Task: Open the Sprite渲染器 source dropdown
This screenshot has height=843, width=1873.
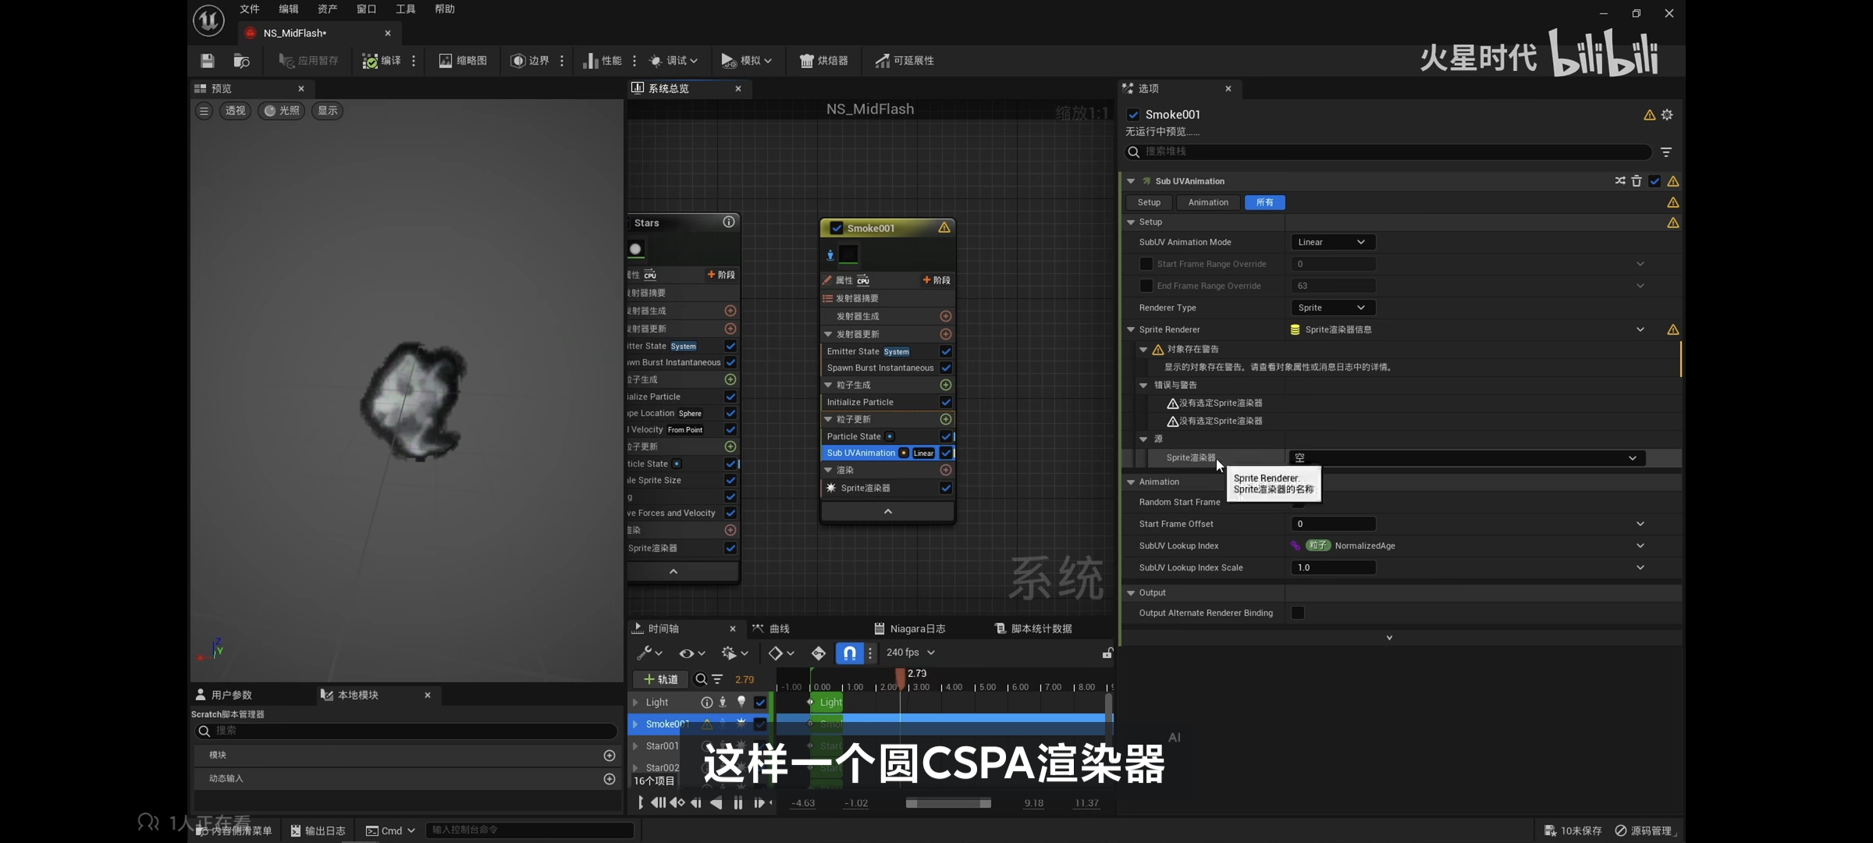Action: (1466, 458)
